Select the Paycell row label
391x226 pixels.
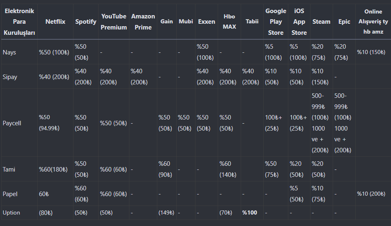tap(12, 123)
